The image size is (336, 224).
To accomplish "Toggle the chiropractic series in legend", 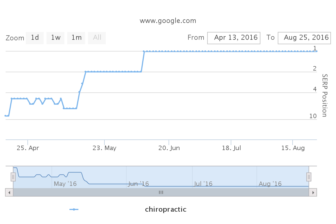I will tap(165, 209).
